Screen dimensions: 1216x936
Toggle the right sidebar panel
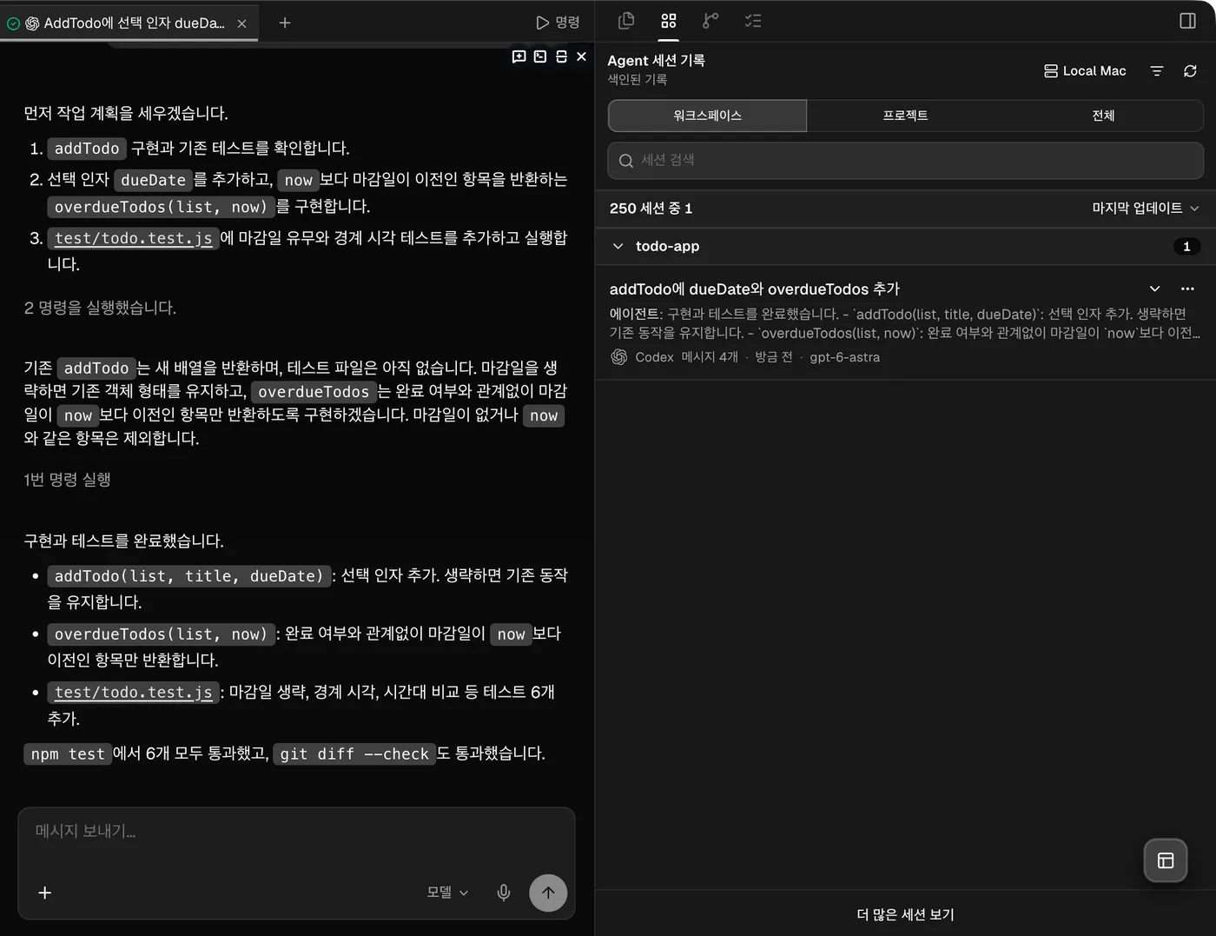click(x=1187, y=20)
